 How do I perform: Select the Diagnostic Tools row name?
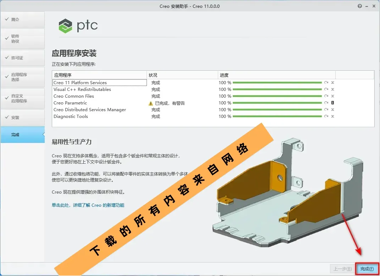(71, 117)
